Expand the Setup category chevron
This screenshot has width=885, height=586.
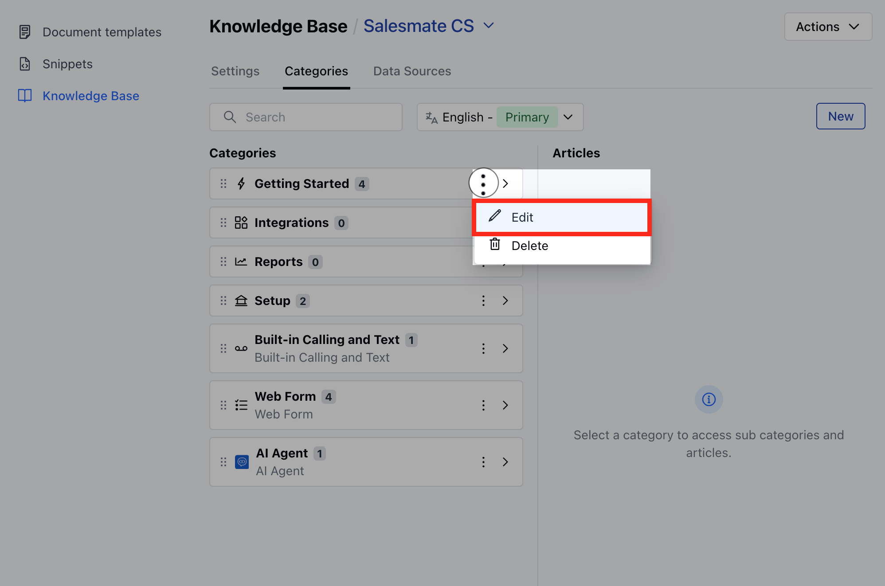tap(505, 301)
